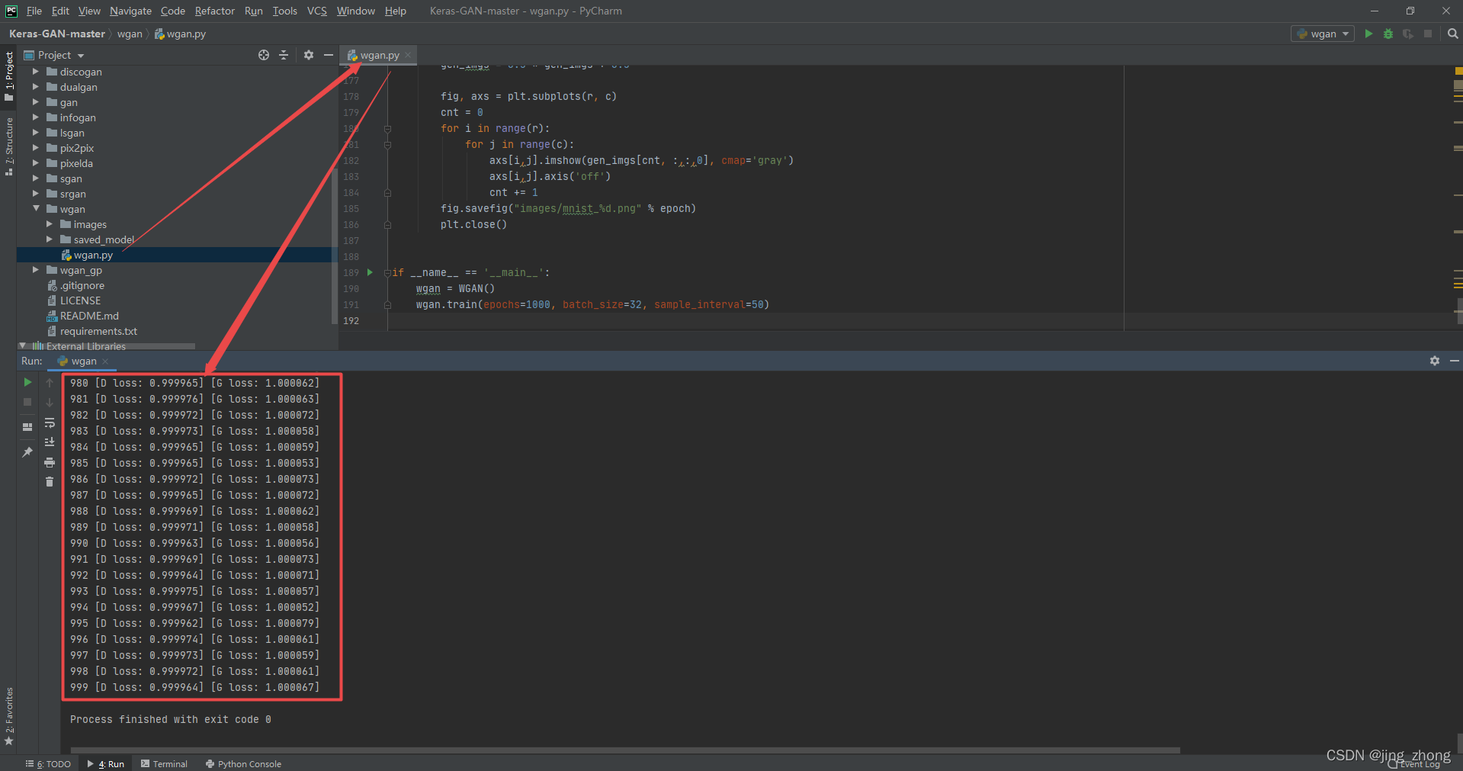Select README.md in project tree
The image size is (1463, 771).
pyautogui.click(x=89, y=316)
